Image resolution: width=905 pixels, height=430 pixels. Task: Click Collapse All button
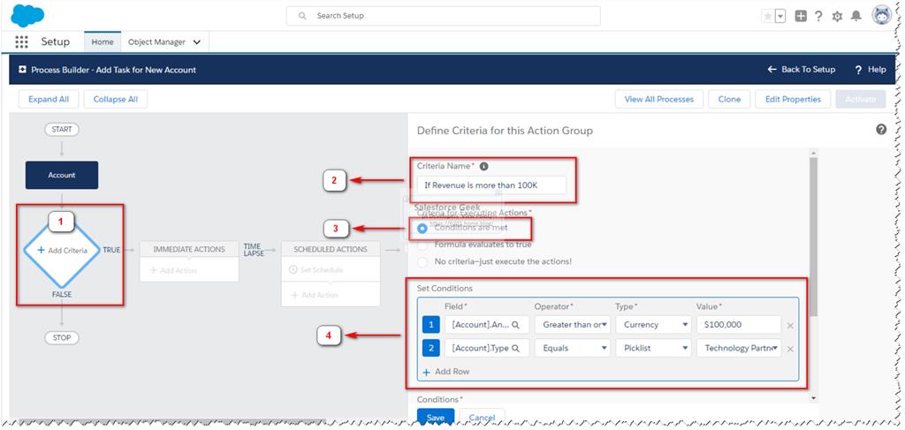point(116,99)
